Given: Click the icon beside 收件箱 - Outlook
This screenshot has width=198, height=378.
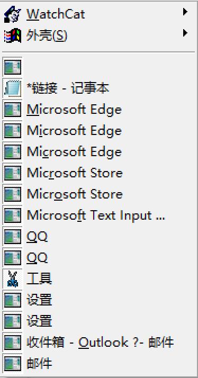Looking at the screenshot, I should pyautogui.click(x=13, y=343).
